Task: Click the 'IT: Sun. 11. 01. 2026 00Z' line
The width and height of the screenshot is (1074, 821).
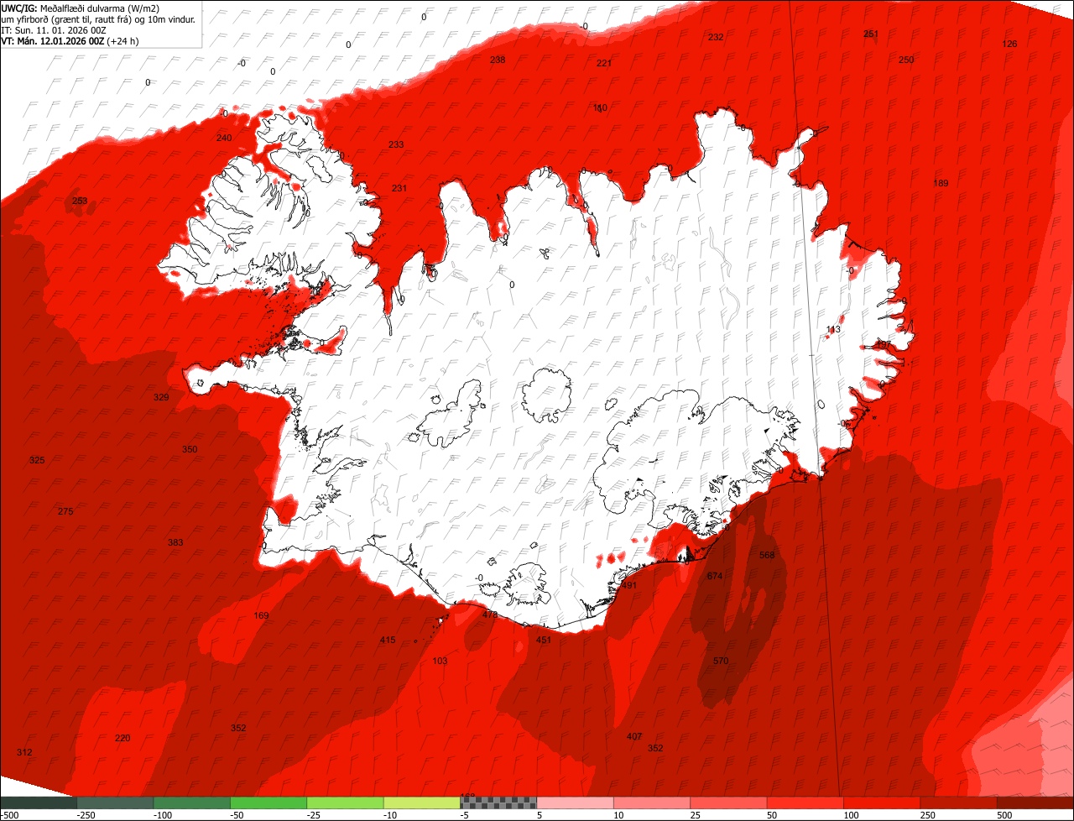Action: pyautogui.click(x=54, y=30)
